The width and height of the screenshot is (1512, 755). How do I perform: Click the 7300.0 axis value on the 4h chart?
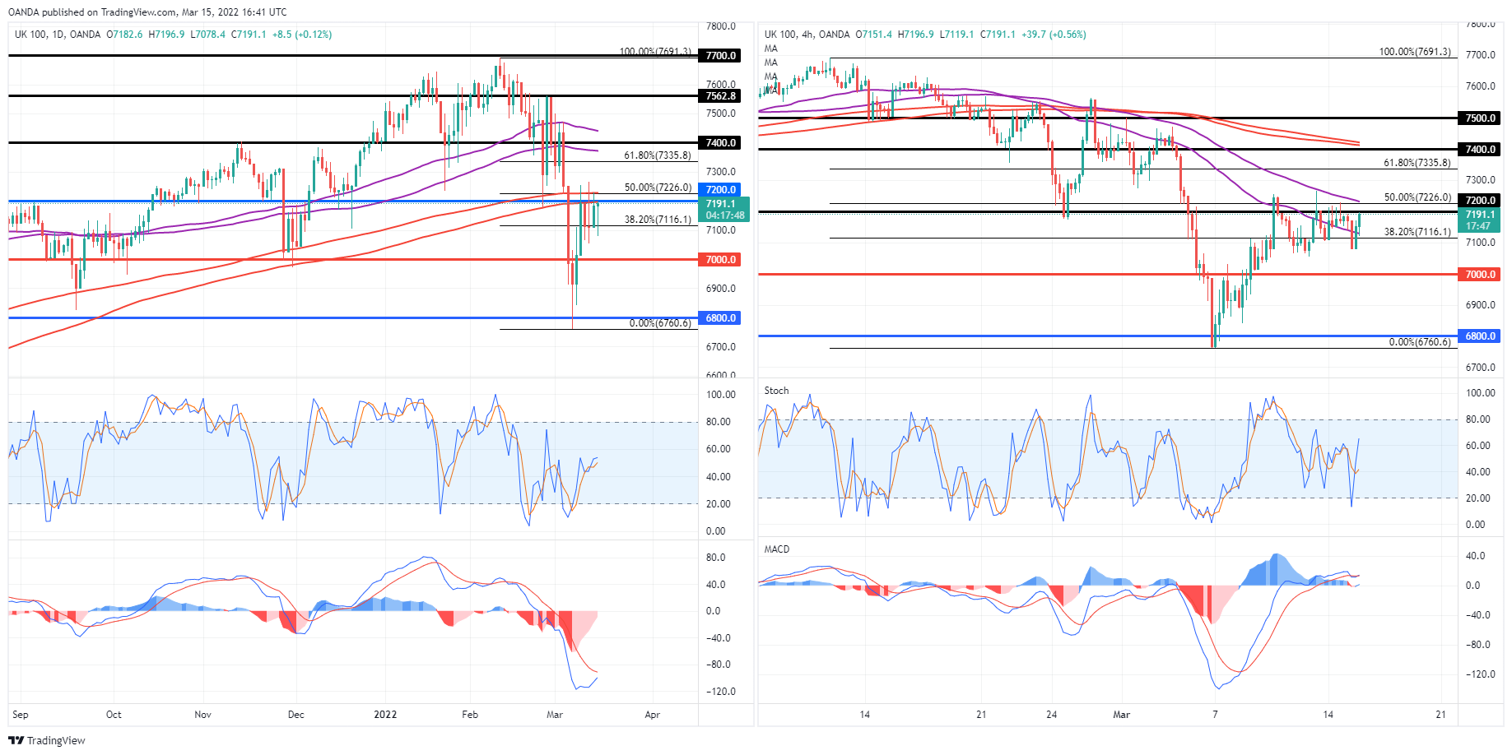1480,180
